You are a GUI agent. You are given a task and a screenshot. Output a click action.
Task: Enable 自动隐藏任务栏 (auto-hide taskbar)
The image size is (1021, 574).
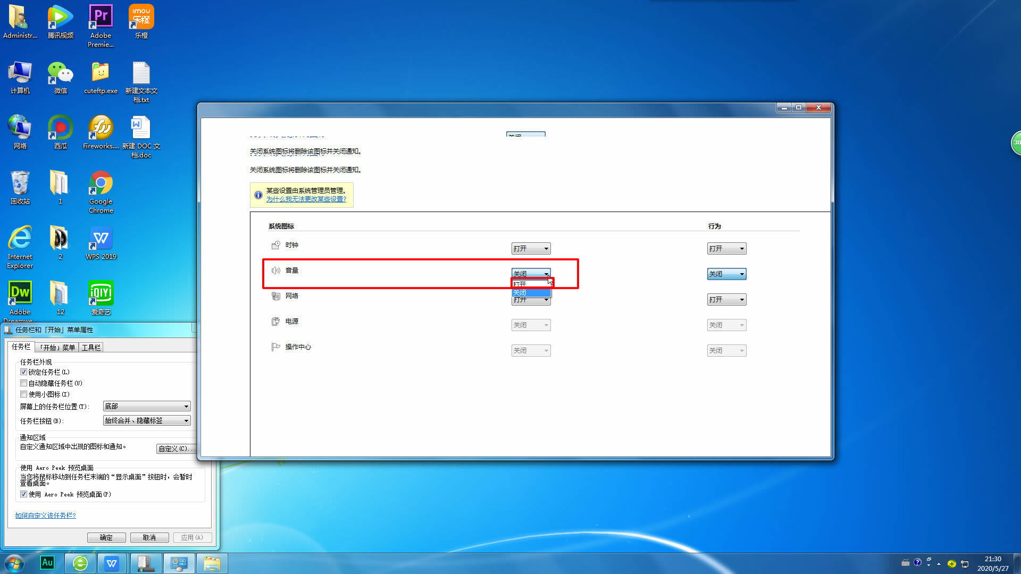(x=24, y=383)
